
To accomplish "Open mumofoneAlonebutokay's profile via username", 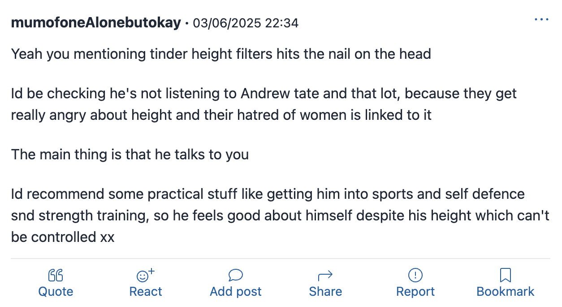I will (96, 23).
